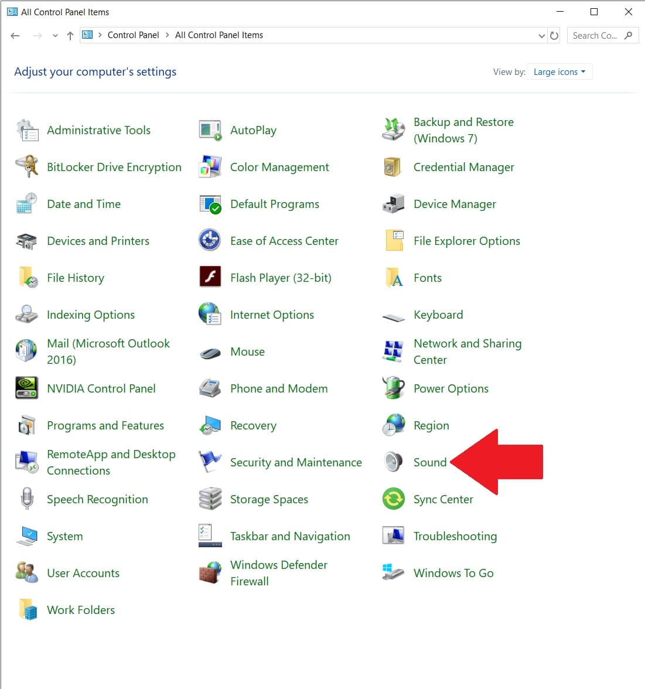Click the NVIDIA Control Panel icon

coord(26,388)
